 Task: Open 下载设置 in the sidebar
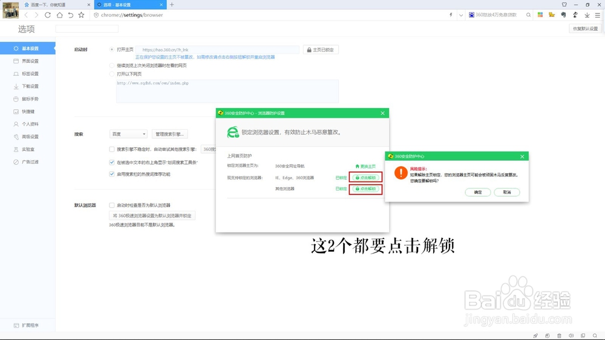point(27,86)
